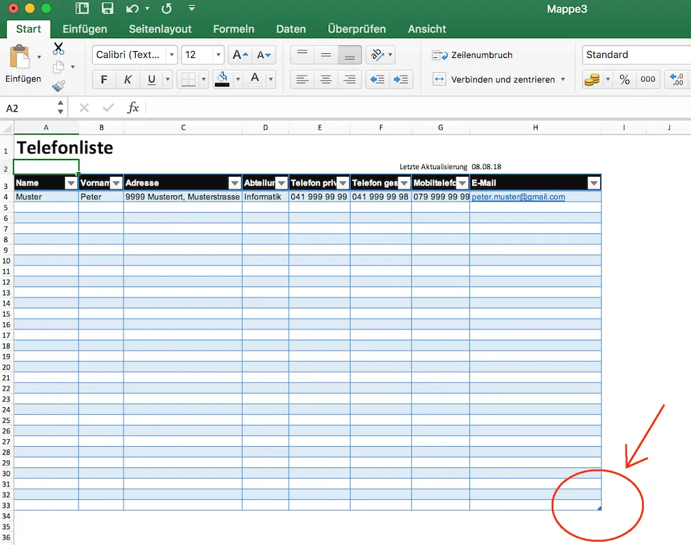Viewport: 691px width, 545px height.
Task: Select the center alignment icon
Action: (x=325, y=79)
